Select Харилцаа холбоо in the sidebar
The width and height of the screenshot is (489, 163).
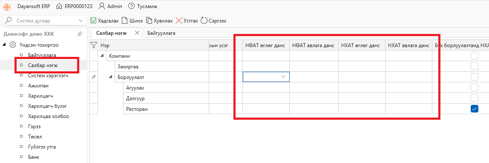click(x=48, y=116)
